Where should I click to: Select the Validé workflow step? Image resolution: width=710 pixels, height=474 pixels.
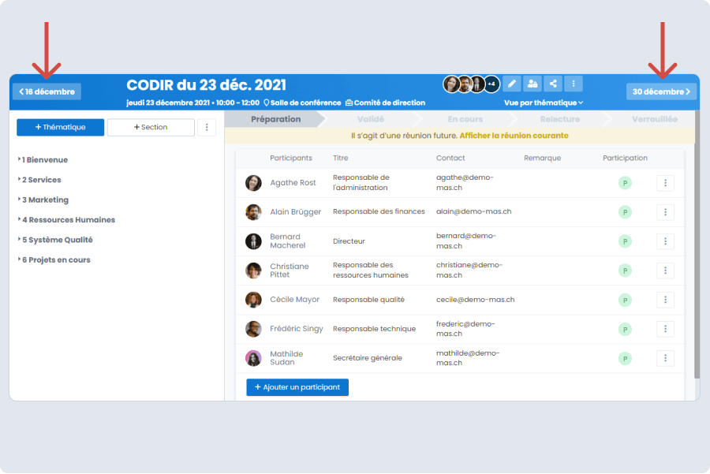click(x=370, y=119)
